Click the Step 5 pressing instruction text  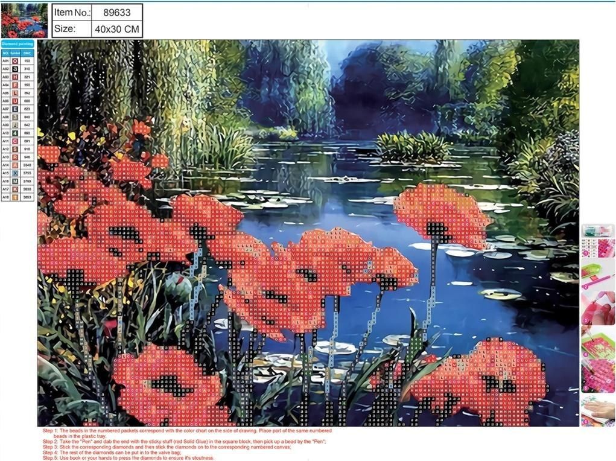(128, 457)
